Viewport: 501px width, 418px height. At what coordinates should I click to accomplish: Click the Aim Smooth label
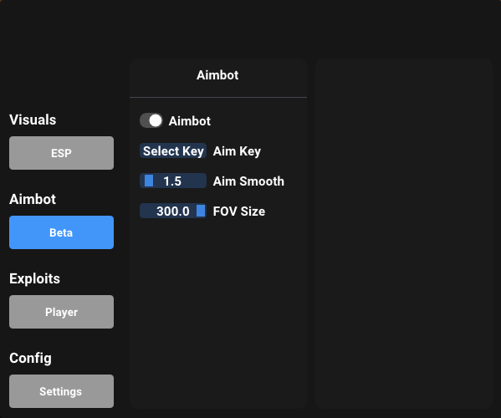pyautogui.click(x=248, y=181)
